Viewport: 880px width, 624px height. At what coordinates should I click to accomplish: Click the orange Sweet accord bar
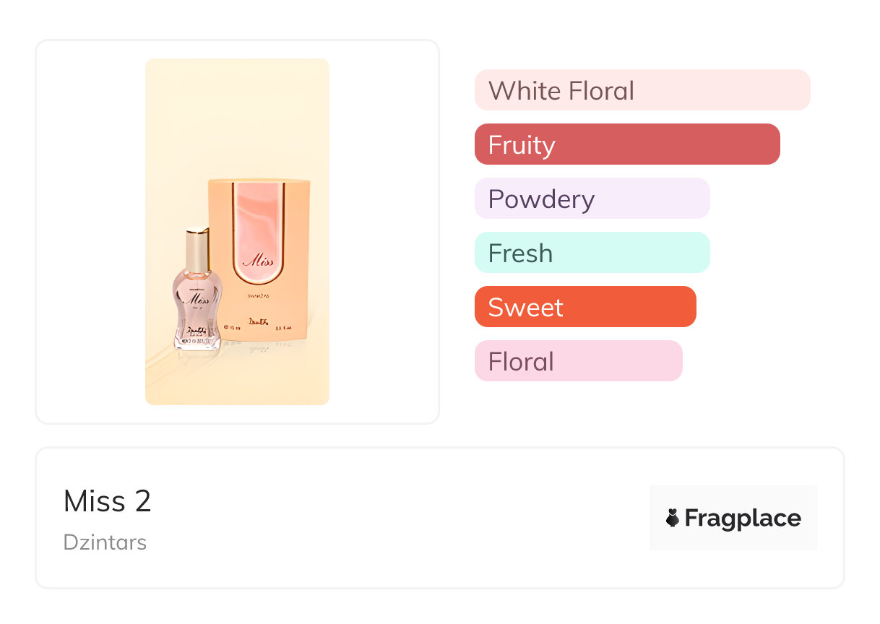(584, 307)
